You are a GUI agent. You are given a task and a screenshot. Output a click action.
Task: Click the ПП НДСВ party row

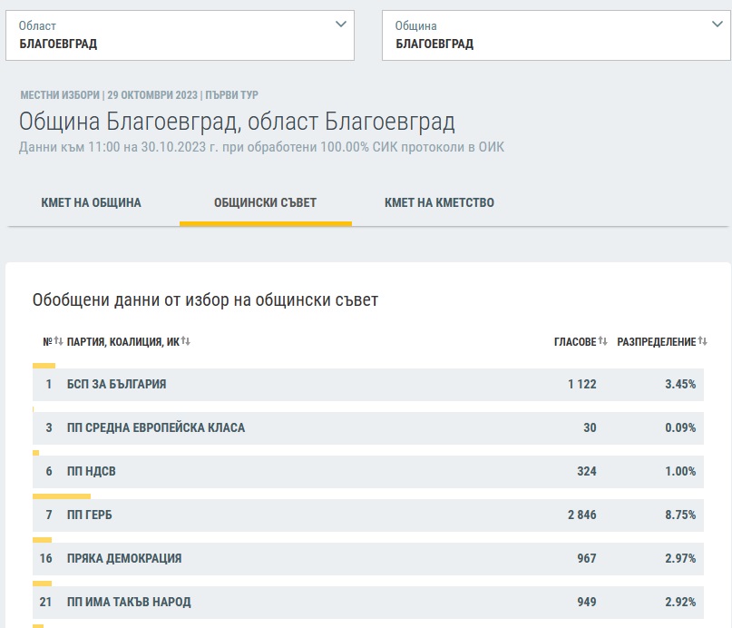click(x=367, y=471)
